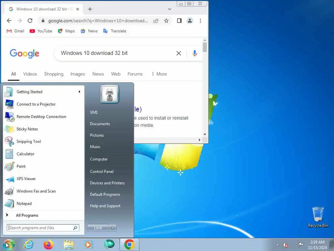Click the Google logo
334x251 pixels.
pos(24,53)
